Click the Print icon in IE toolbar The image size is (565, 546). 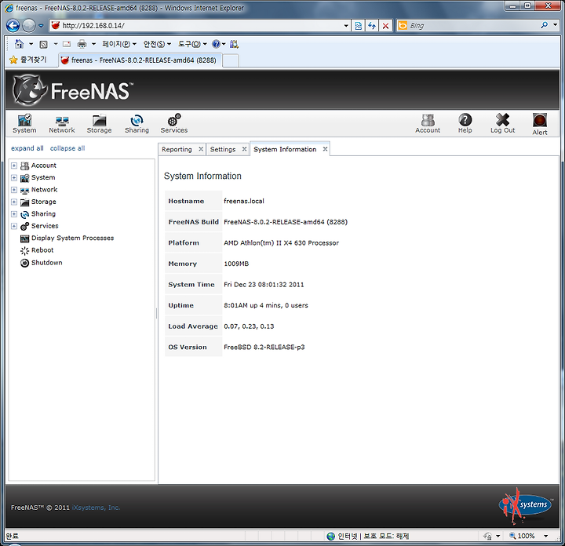pos(82,44)
